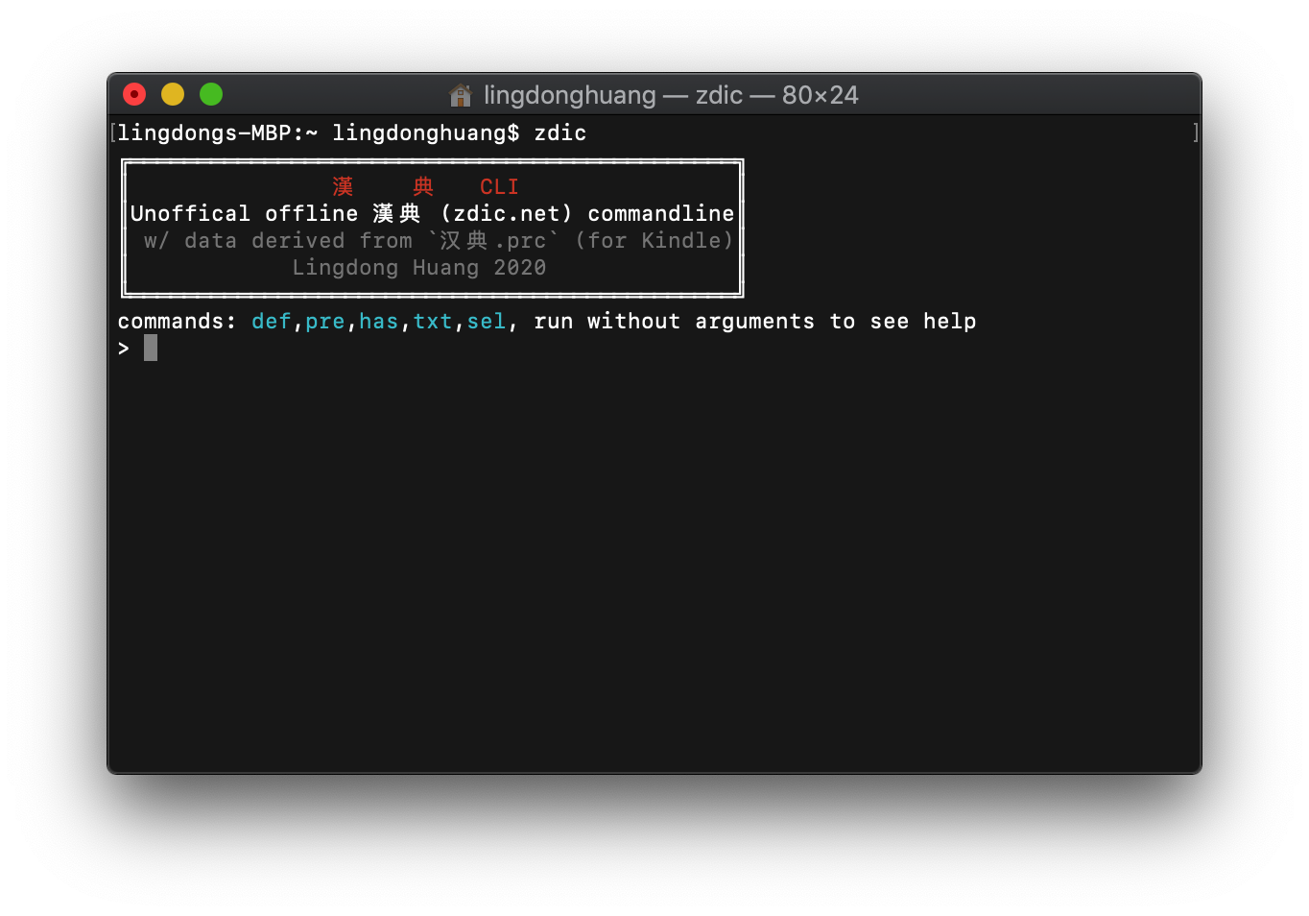This screenshot has width=1309, height=916.
Task: Click the cyan 'has' command text
Action: pos(379,322)
